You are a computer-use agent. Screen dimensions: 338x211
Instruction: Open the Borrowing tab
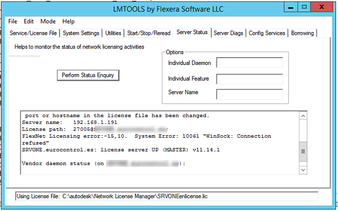[x=303, y=33]
